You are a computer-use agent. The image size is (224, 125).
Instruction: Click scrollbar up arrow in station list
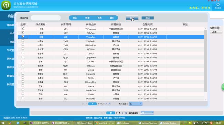tap(206, 29)
